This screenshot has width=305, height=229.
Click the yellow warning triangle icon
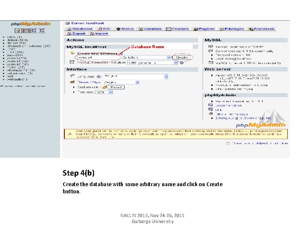70,134
